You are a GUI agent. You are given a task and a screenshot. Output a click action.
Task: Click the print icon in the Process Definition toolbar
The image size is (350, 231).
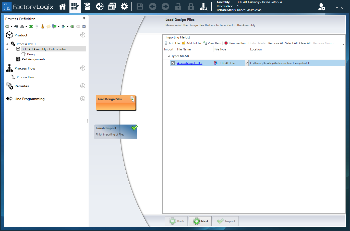[22, 26]
